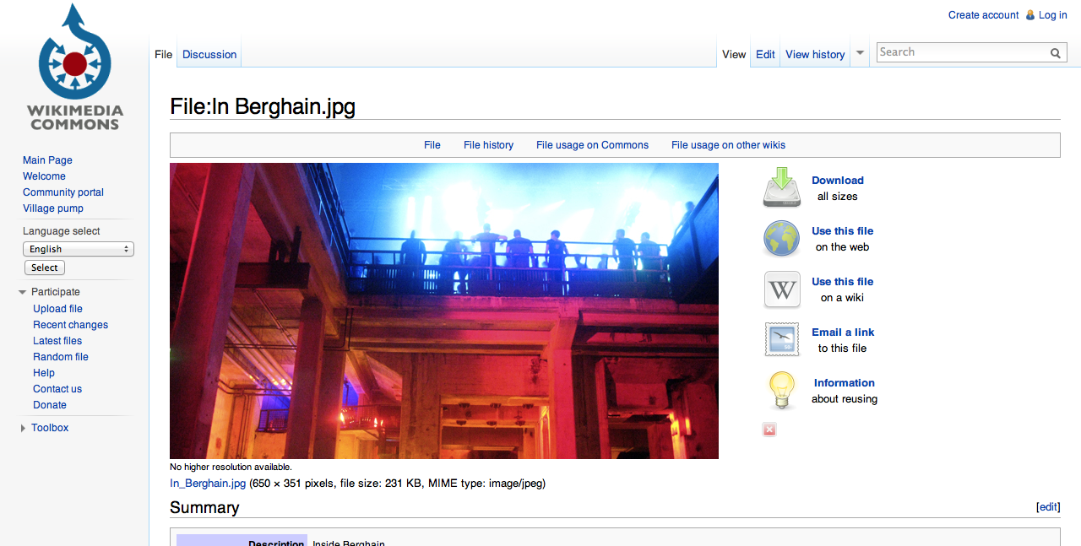Open the arrow menu after View history

[x=860, y=52]
